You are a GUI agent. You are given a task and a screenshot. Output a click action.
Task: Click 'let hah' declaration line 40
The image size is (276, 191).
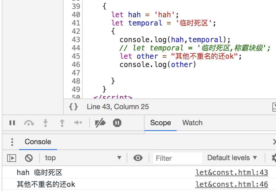tap(145, 15)
